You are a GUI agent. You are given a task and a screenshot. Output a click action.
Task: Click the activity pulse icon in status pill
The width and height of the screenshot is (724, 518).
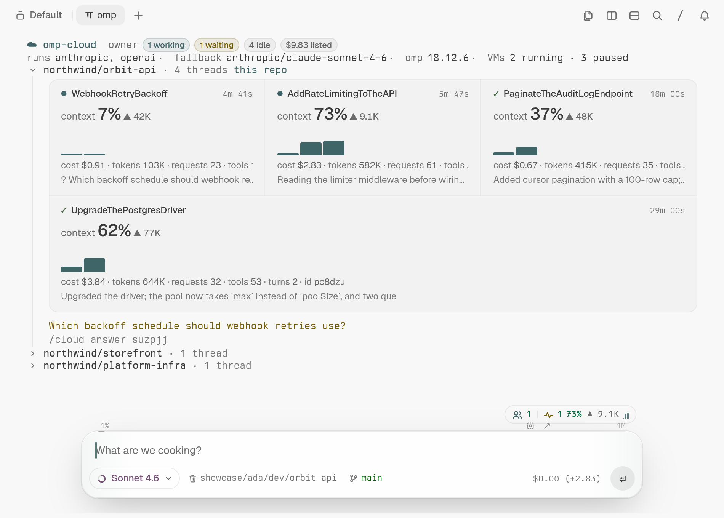click(x=549, y=415)
